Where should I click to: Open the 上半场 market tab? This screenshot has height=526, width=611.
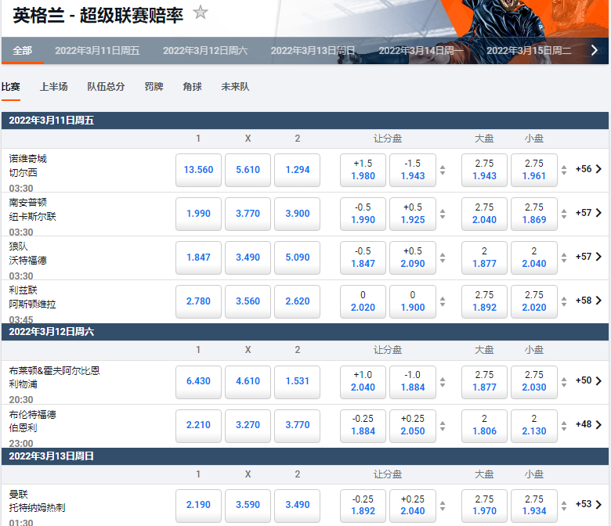coord(54,87)
